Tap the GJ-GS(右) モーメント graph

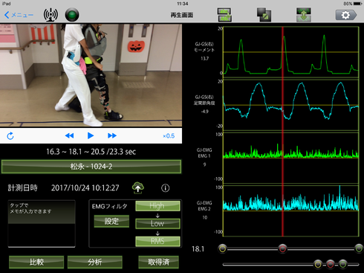point(291,52)
